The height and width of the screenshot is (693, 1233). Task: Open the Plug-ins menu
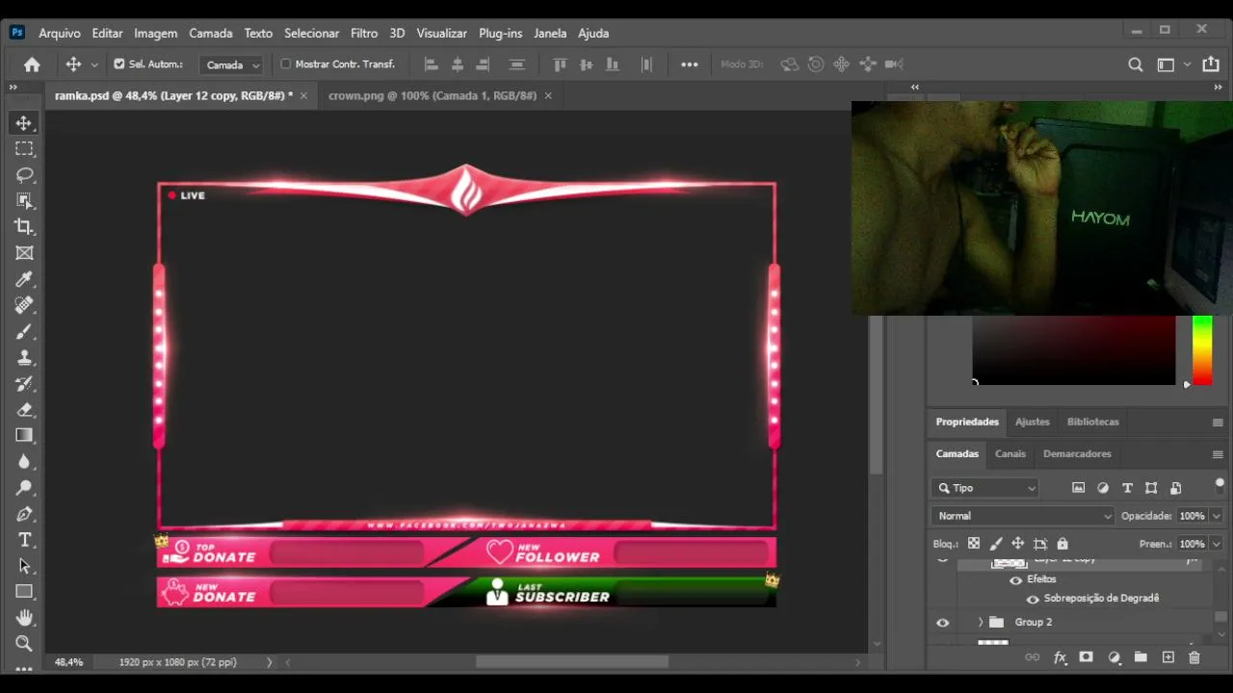(x=501, y=33)
